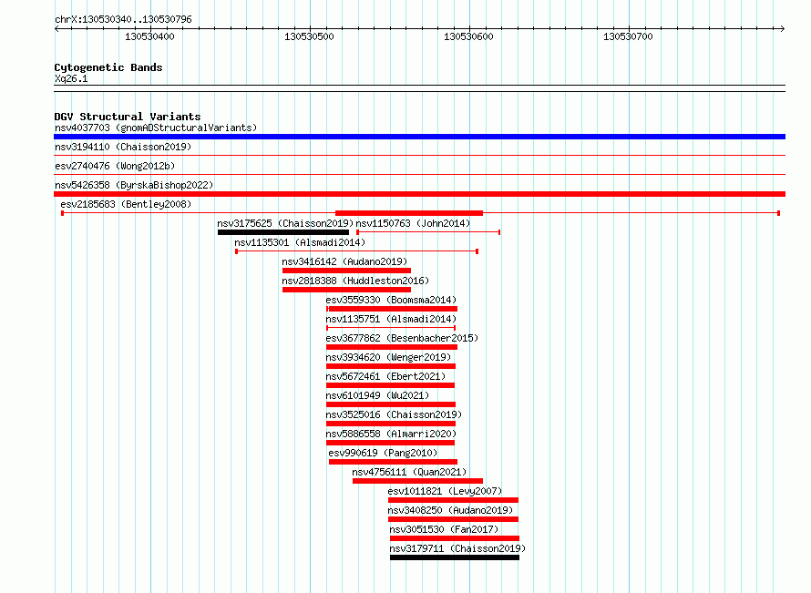This screenshot has width=811, height=593.
Task: Click the chrX:130530340..130530796 coordinate label
Action: [123, 19]
